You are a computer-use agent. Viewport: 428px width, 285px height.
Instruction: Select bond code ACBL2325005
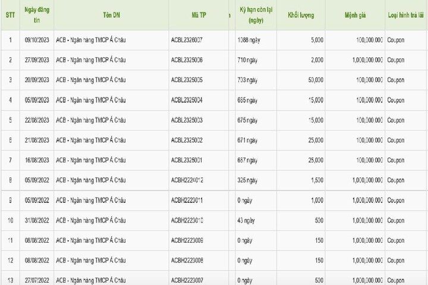(x=187, y=80)
